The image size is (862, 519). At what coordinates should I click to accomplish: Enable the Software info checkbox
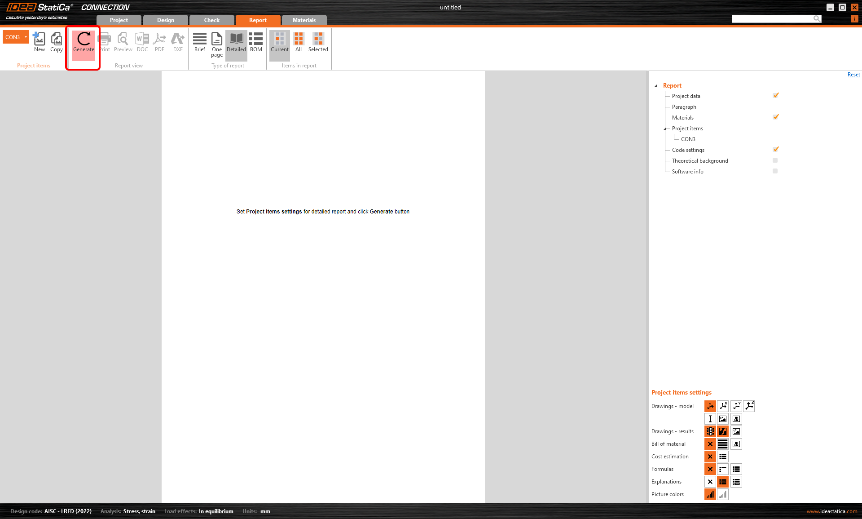coord(775,171)
